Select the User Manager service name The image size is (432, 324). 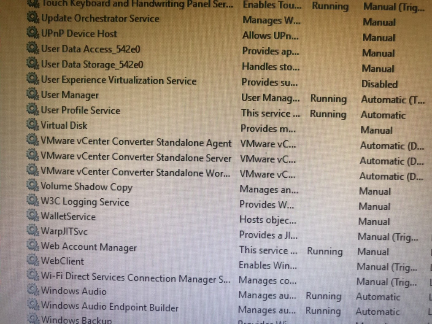tap(70, 95)
